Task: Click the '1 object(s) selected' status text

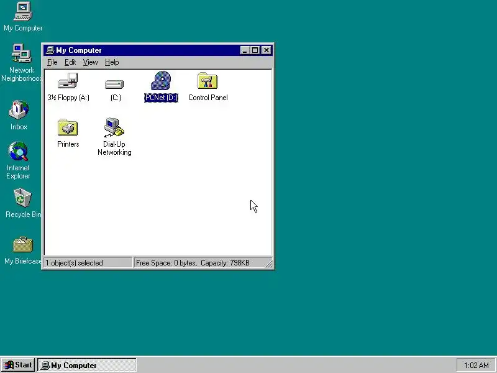Action: [74, 263]
